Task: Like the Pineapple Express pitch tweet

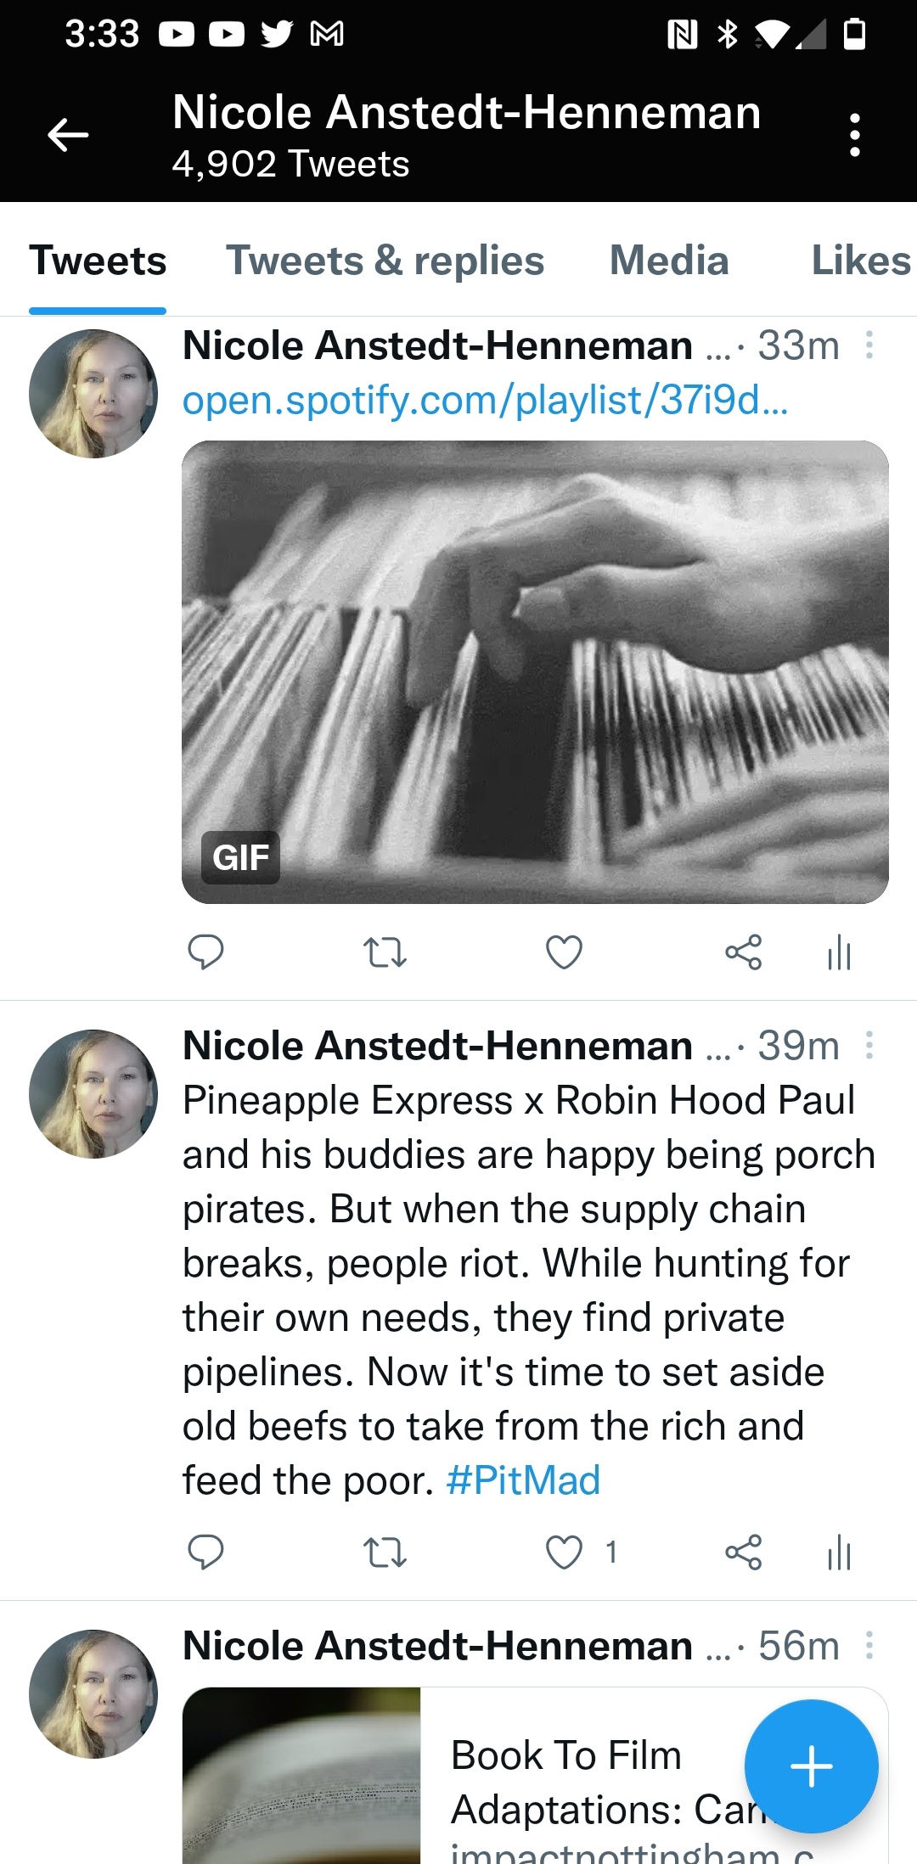Action: pyautogui.click(x=564, y=1552)
